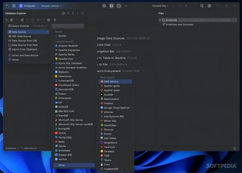Image resolution: width=242 pixels, height=173 pixels.
Task: Expand the Other submenu item
Action: click(x=74, y=165)
